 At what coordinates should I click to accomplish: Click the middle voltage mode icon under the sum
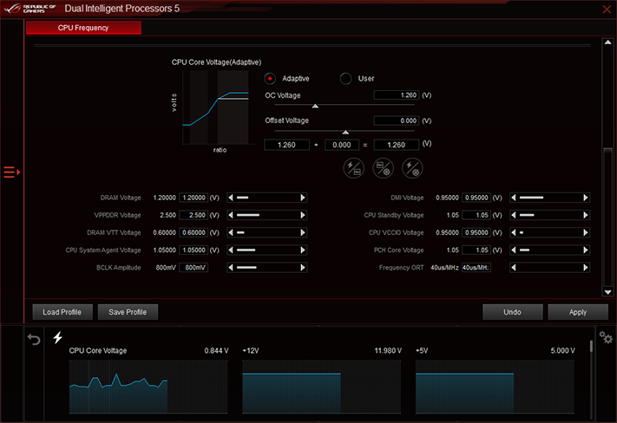click(x=383, y=168)
